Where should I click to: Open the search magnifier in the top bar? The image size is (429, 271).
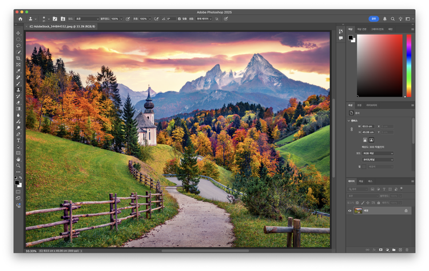[392, 19]
